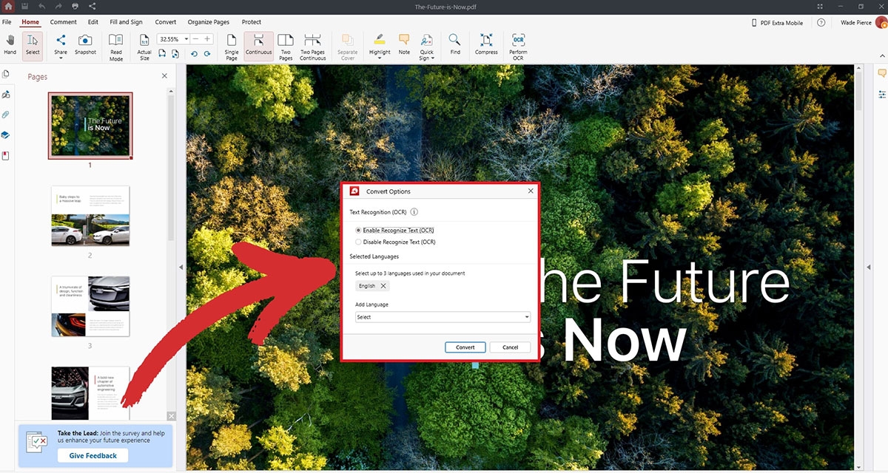The height and width of the screenshot is (473, 888).
Task: Click the Save icon in title bar
Action: pyautogui.click(x=25, y=6)
